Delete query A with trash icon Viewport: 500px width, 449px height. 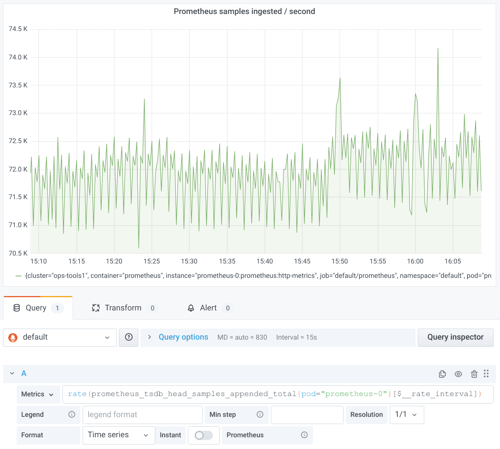[474, 374]
